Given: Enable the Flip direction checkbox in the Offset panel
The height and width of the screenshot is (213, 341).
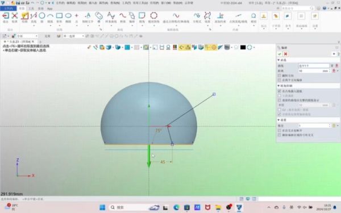Looking at the screenshot, I should [280, 76].
